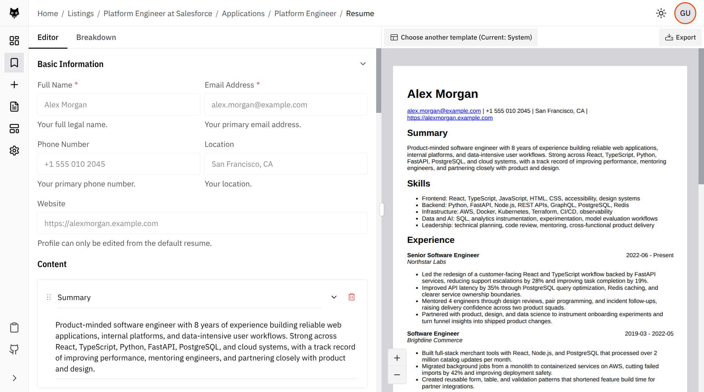The height and width of the screenshot is (392, 704).
Task: Switch to the Breakdown tab
Action: pyautogui.click(x=96, y=37)
